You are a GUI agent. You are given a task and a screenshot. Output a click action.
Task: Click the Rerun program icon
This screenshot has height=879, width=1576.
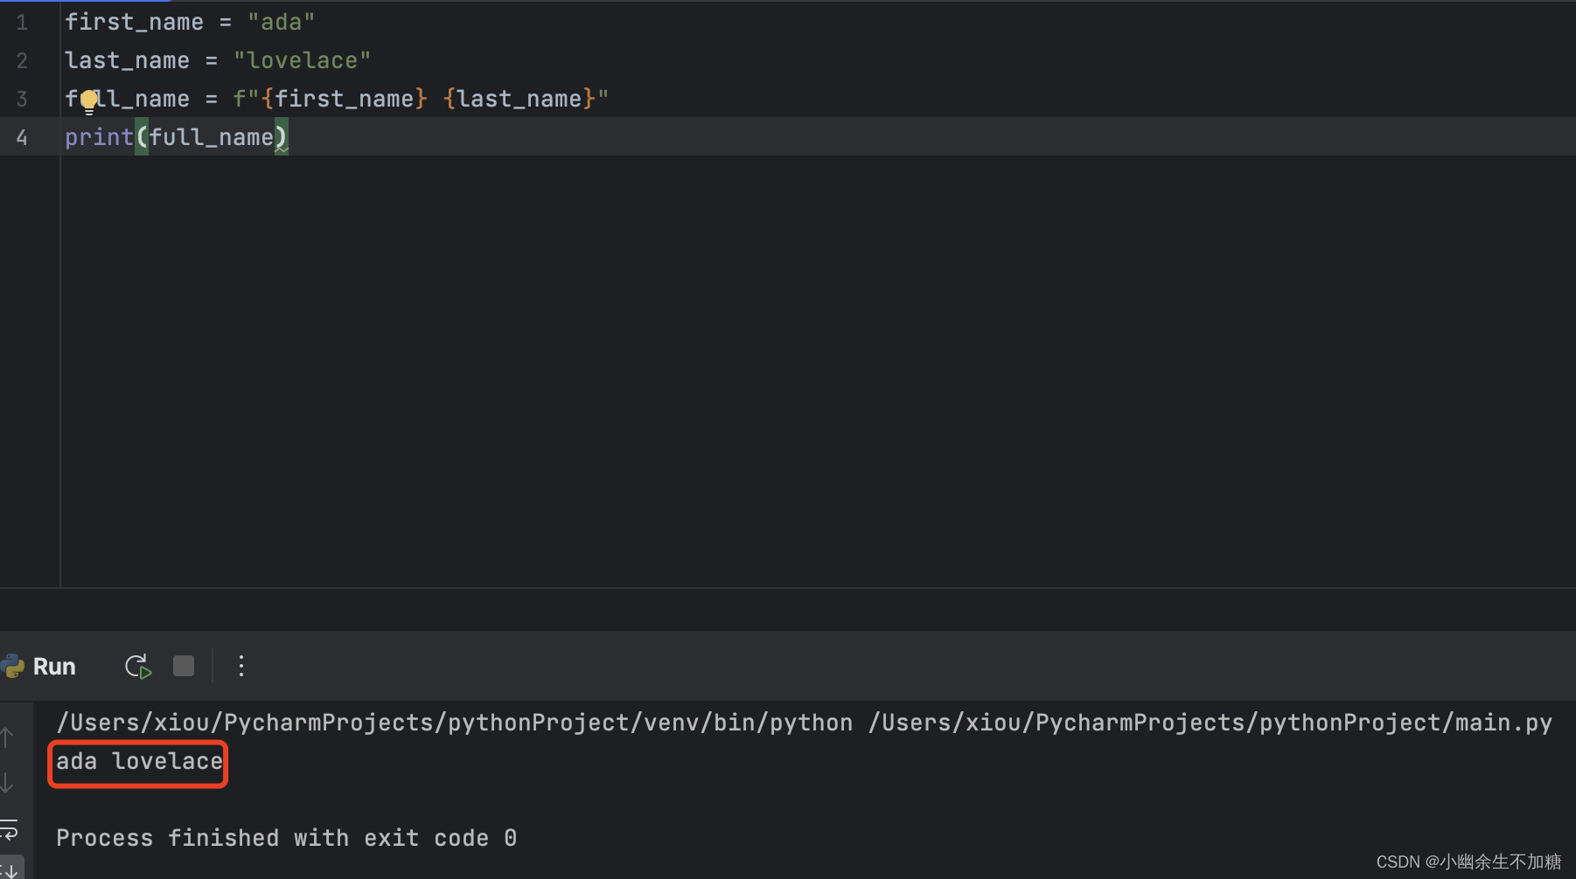click(x=138, y=667)
